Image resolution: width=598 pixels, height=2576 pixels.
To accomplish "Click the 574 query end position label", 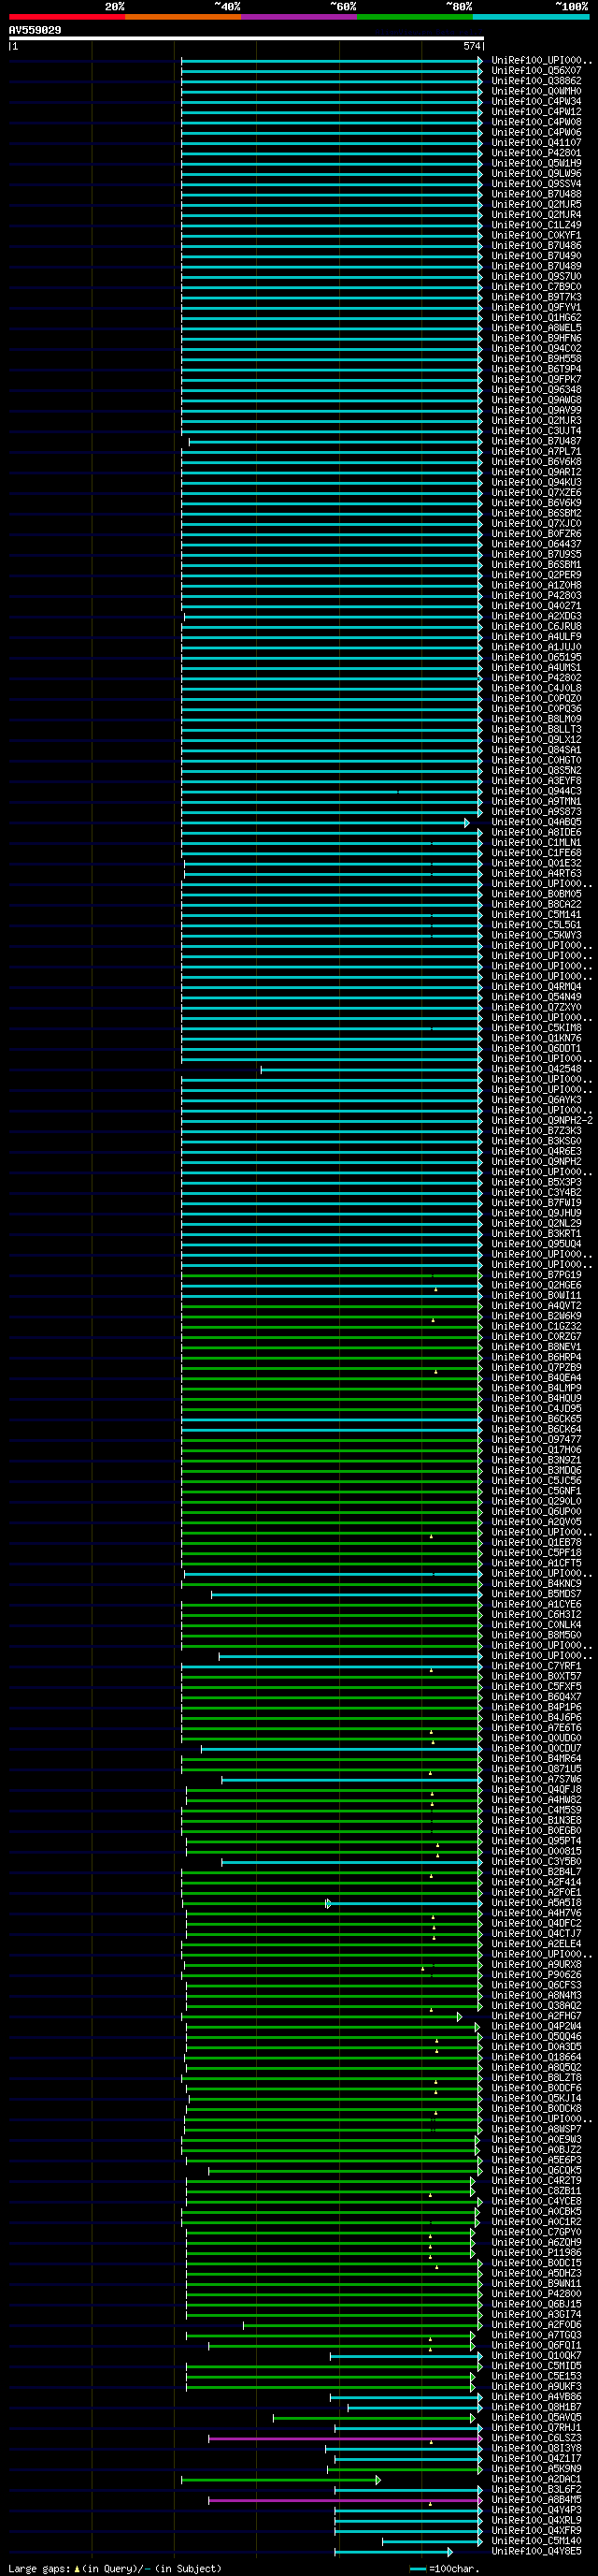I will [471, 46].
